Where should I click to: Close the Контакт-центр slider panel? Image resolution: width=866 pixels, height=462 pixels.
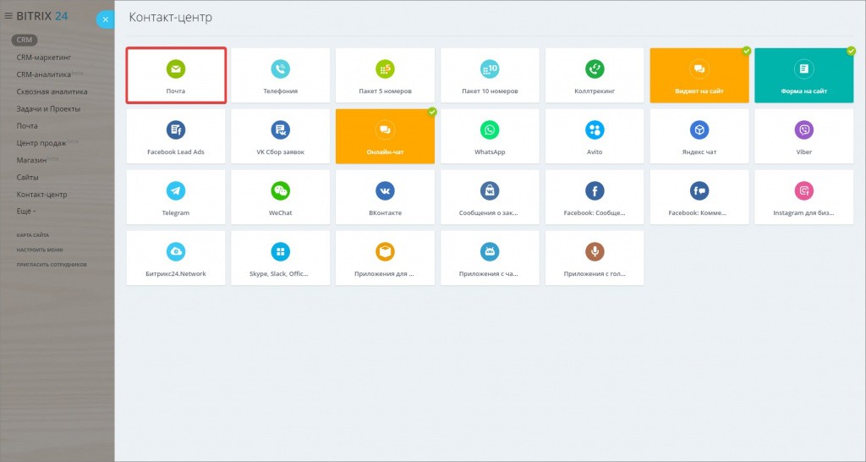click(x=105, y=19)
